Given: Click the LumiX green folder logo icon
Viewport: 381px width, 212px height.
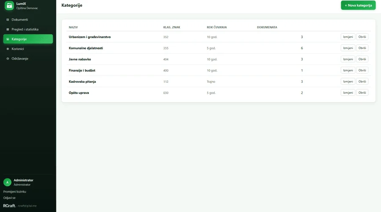Looking at the screenshot, I should [9, 5].
